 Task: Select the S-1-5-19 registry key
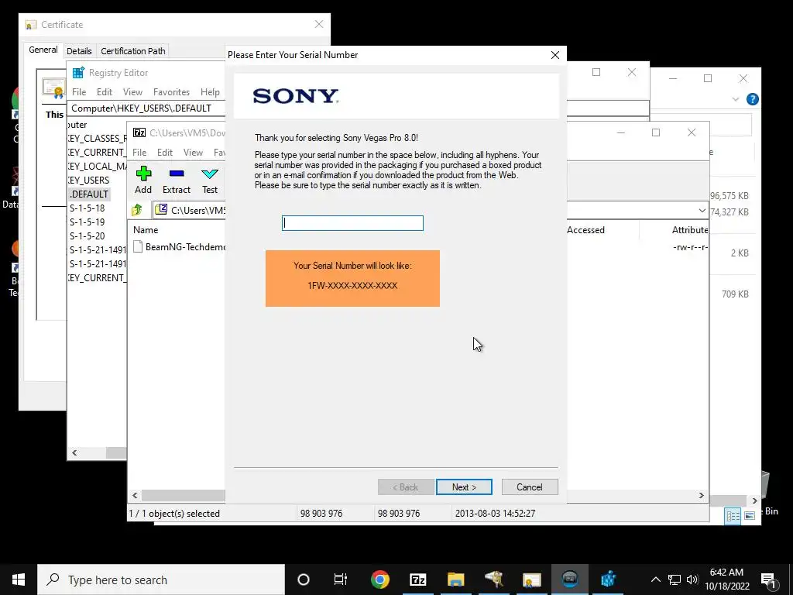[87, 222]
